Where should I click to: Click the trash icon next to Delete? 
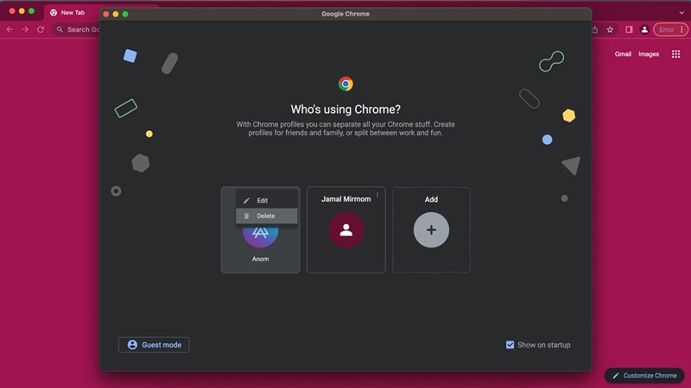coord(246,216)
